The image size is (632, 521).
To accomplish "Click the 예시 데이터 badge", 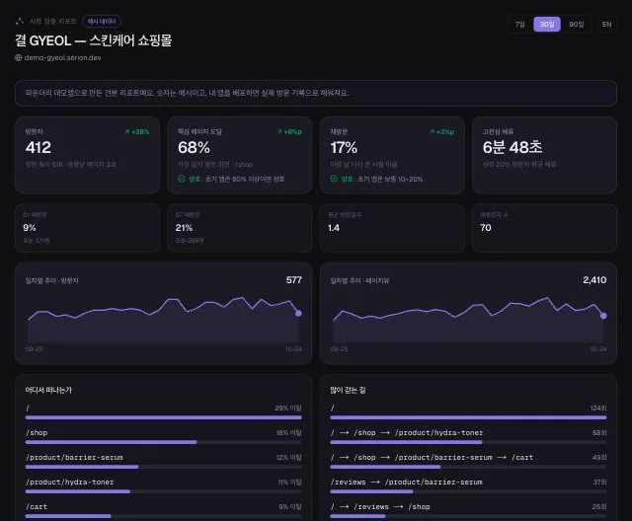I will tap(102, 22).
